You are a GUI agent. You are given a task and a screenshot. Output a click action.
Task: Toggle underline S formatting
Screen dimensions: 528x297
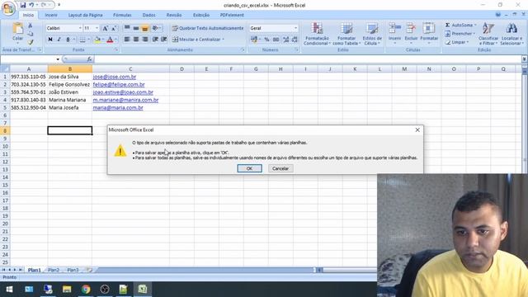[x=68, y=40]
